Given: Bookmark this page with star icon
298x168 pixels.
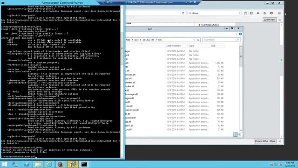Looking at the screenshot, I should (245, 13).
